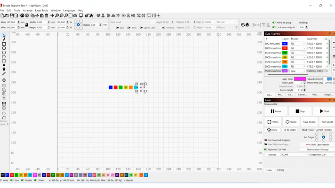Open the Start From dropdown

click(x=325, y=130)
